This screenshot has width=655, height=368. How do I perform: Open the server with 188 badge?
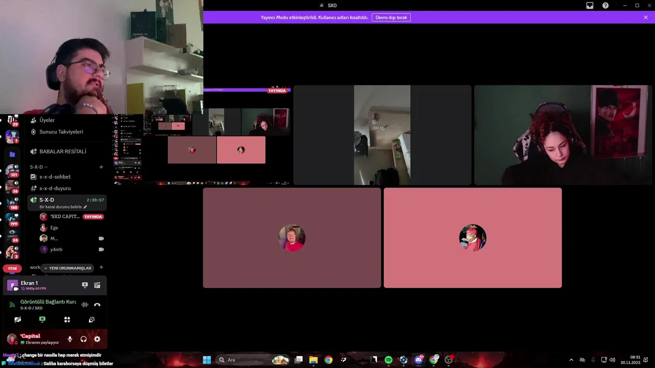click(x=12, y=203)
